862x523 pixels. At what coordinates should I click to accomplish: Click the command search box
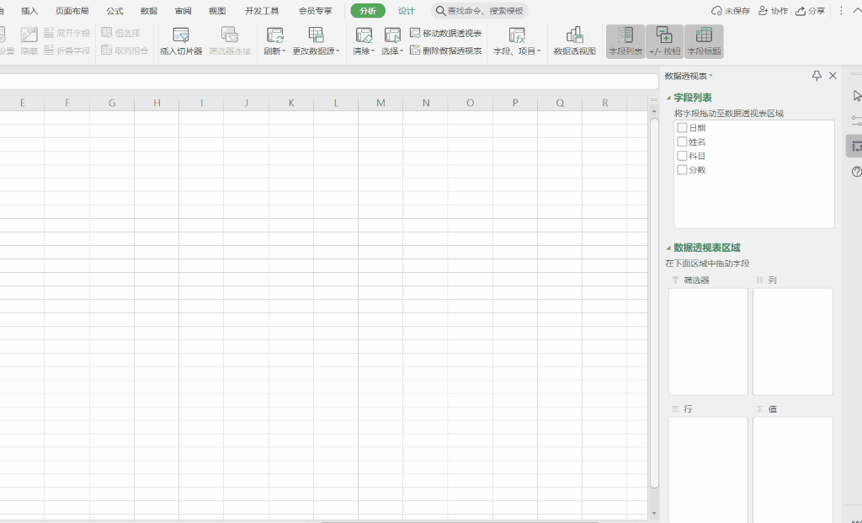[x=480, y=11]
